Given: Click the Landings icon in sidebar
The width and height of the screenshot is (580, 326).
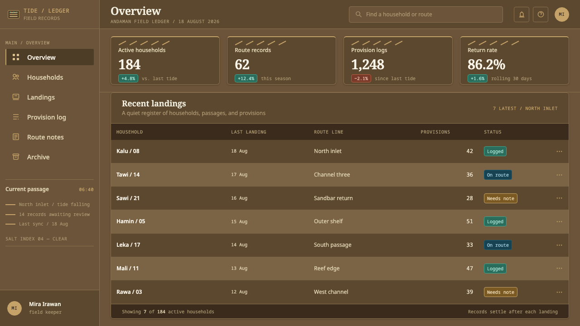Looking at the screenshot, I should pos(16,97).
